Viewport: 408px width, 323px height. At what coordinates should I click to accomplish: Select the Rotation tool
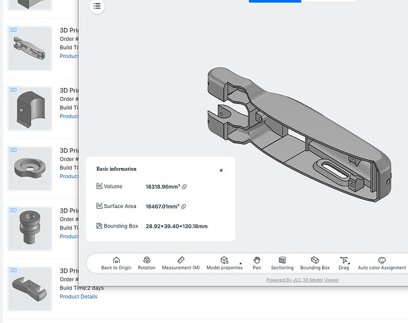(147, 264)
